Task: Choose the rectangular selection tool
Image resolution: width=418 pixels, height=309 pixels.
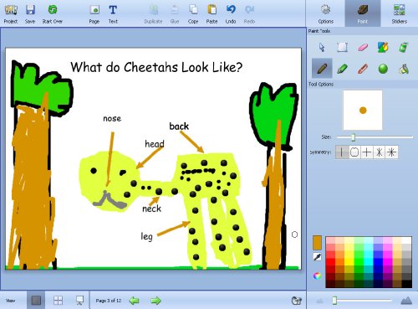Action: click(342, 47)
